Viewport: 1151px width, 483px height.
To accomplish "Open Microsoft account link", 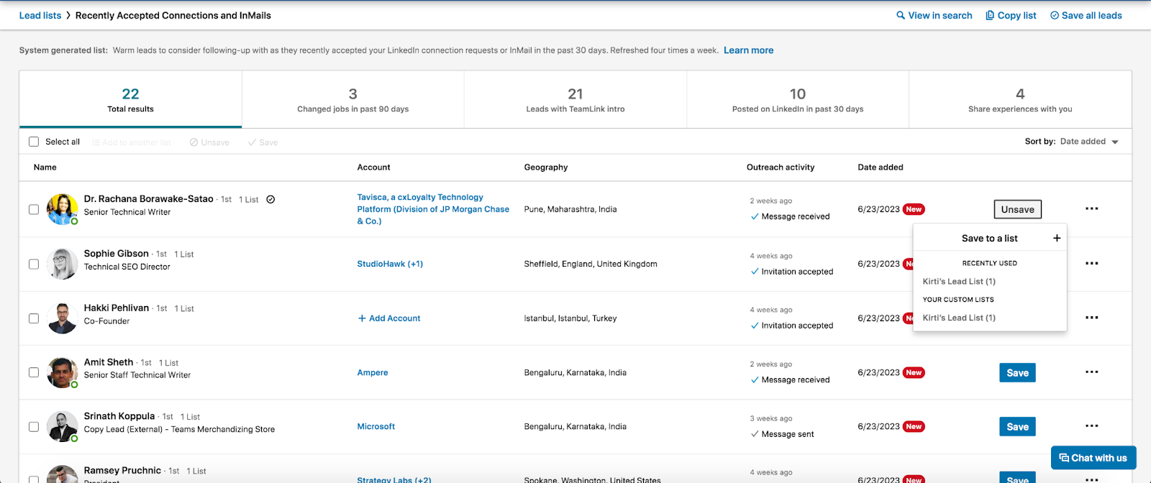I will (376, 426).
